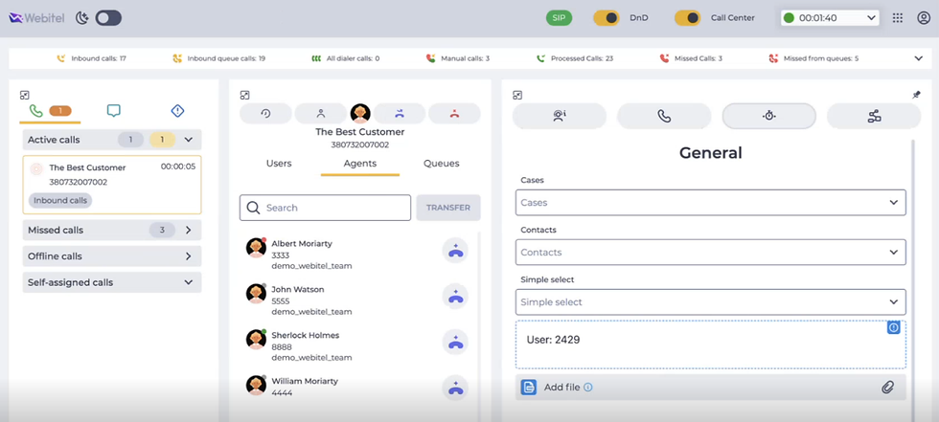Switch to the calls tab with phone icon
The height and width of the screenshot is (422, 939).
point(50,112)
